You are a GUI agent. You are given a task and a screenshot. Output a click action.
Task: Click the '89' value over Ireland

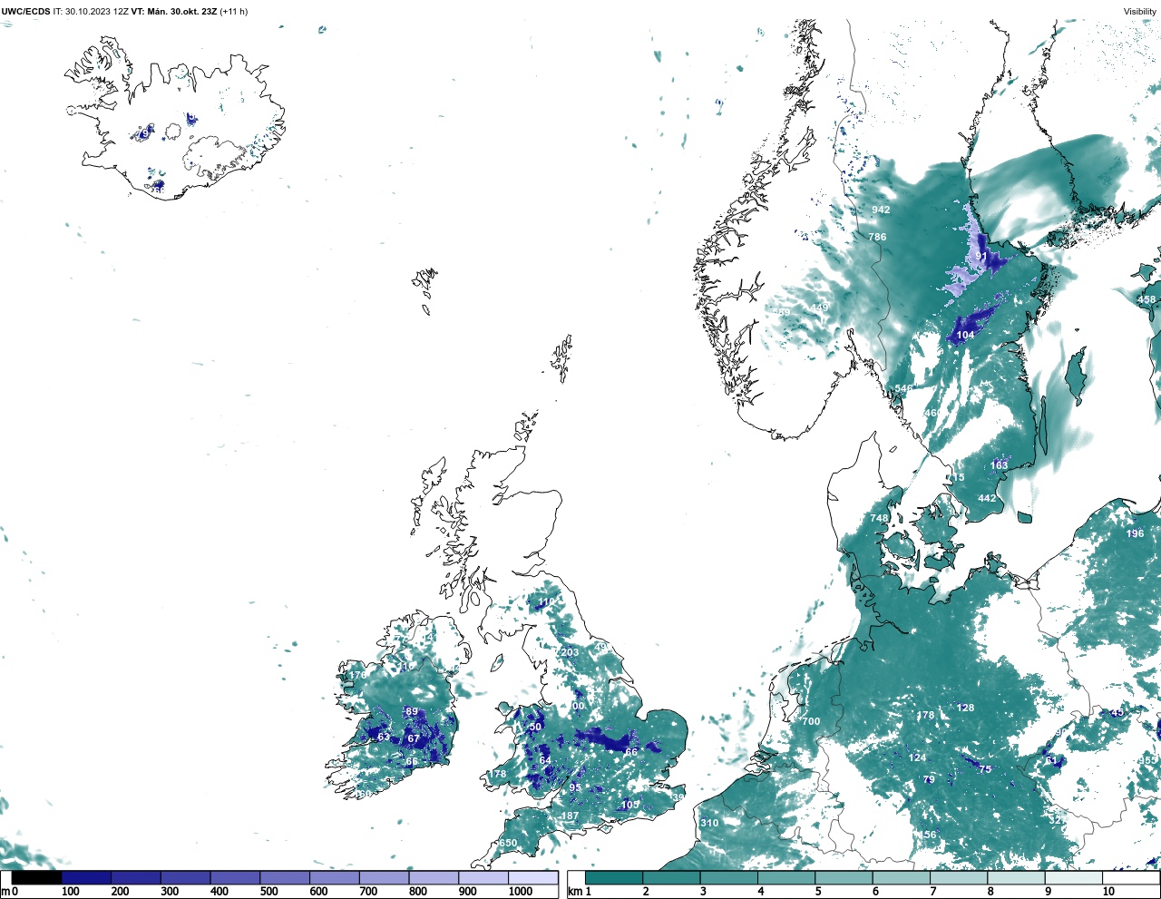[412, 711]
